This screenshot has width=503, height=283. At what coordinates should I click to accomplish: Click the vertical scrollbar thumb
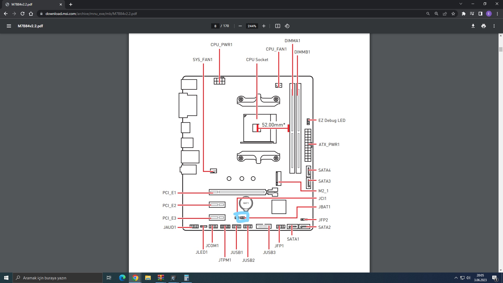point(501,50)
